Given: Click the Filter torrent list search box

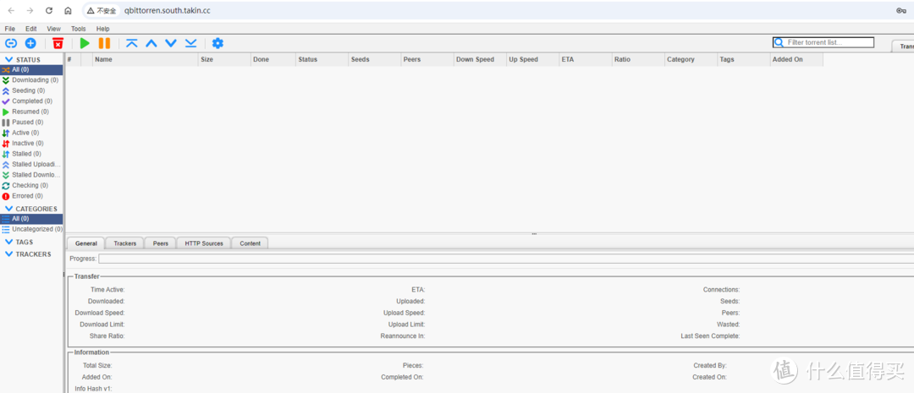Looking at the screenshot, I should point(829,42).
